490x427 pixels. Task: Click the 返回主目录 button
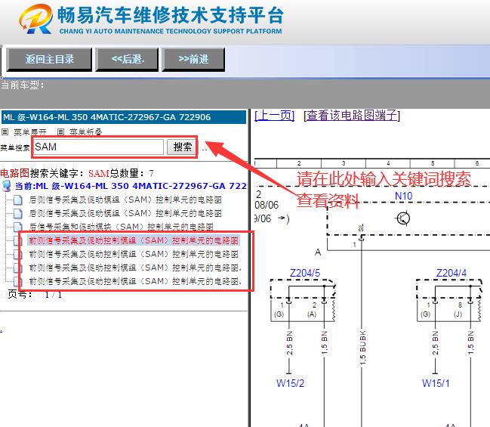click(49, 60)
